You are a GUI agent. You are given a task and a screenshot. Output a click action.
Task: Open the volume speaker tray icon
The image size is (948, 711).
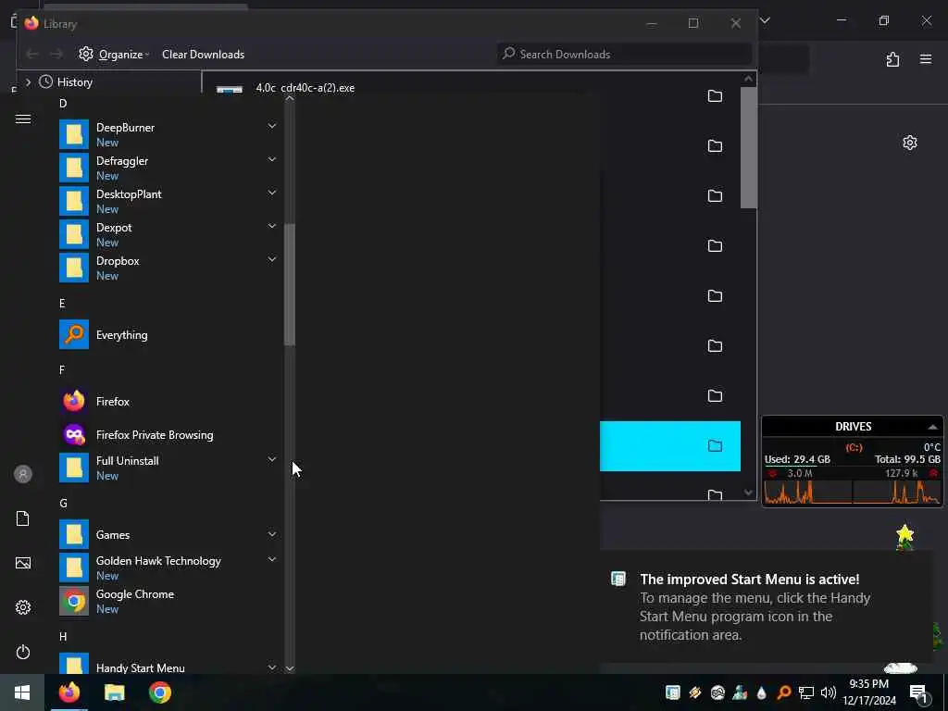(829, 692)
